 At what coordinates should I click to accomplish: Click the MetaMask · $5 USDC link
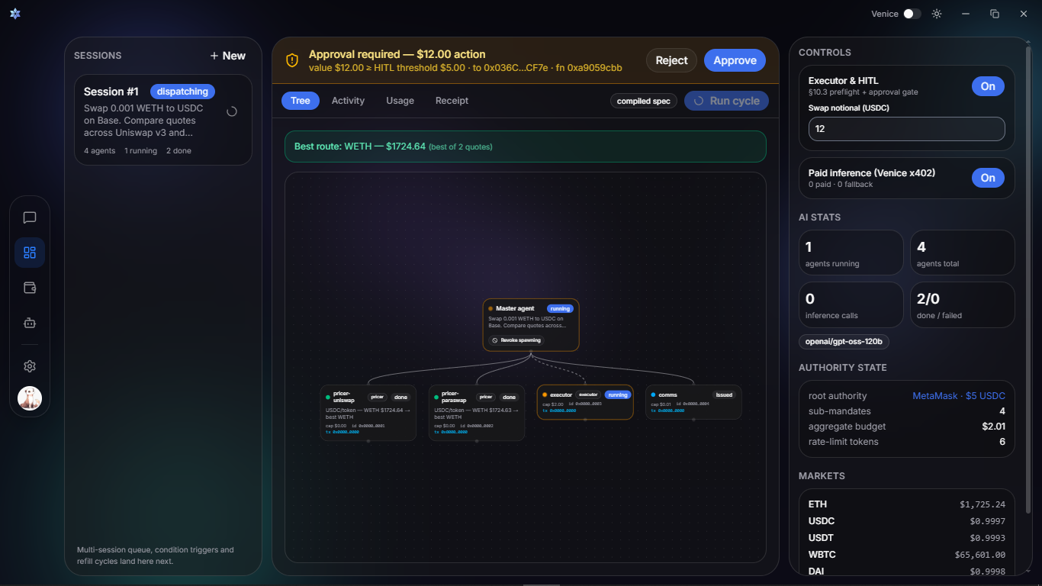(959, 396)
